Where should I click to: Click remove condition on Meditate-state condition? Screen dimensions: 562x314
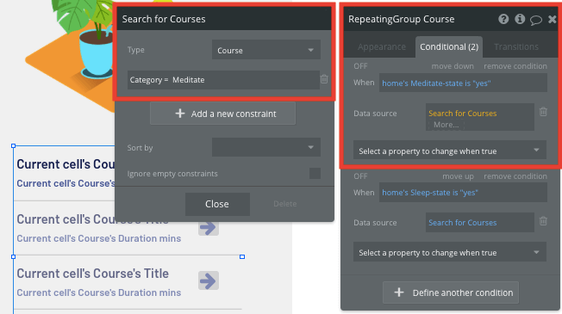coord(515,66)
